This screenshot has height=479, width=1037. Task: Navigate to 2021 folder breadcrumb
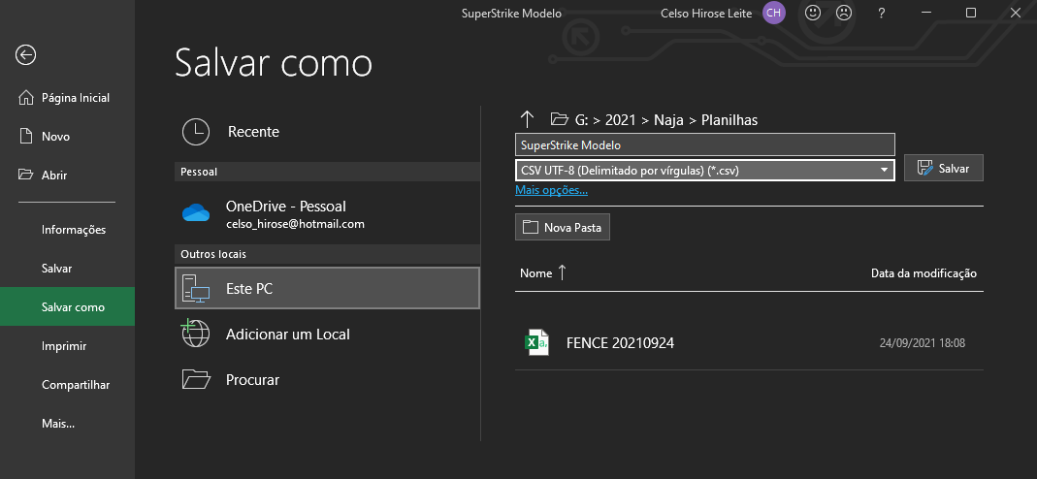point(620,120)
